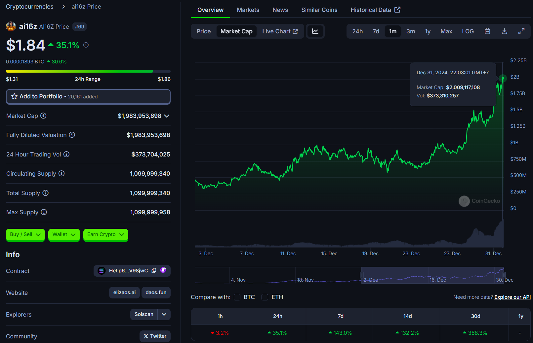Click the chart's latest data point marker
Viewport: 533px width, 343px height.
click(503, 78)
